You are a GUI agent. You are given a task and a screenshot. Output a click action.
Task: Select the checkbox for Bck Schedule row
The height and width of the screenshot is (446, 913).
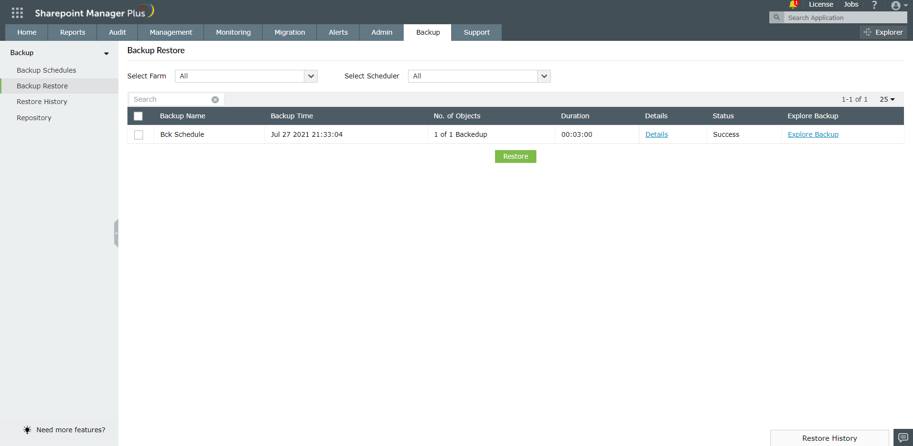[139, 134]
